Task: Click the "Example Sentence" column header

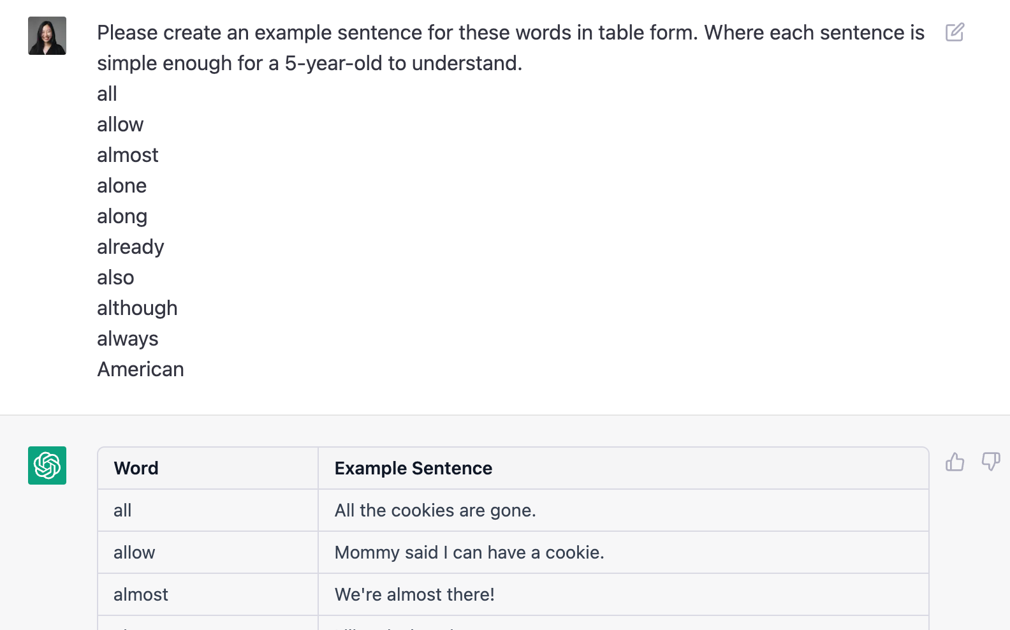Action: (413, 468)
